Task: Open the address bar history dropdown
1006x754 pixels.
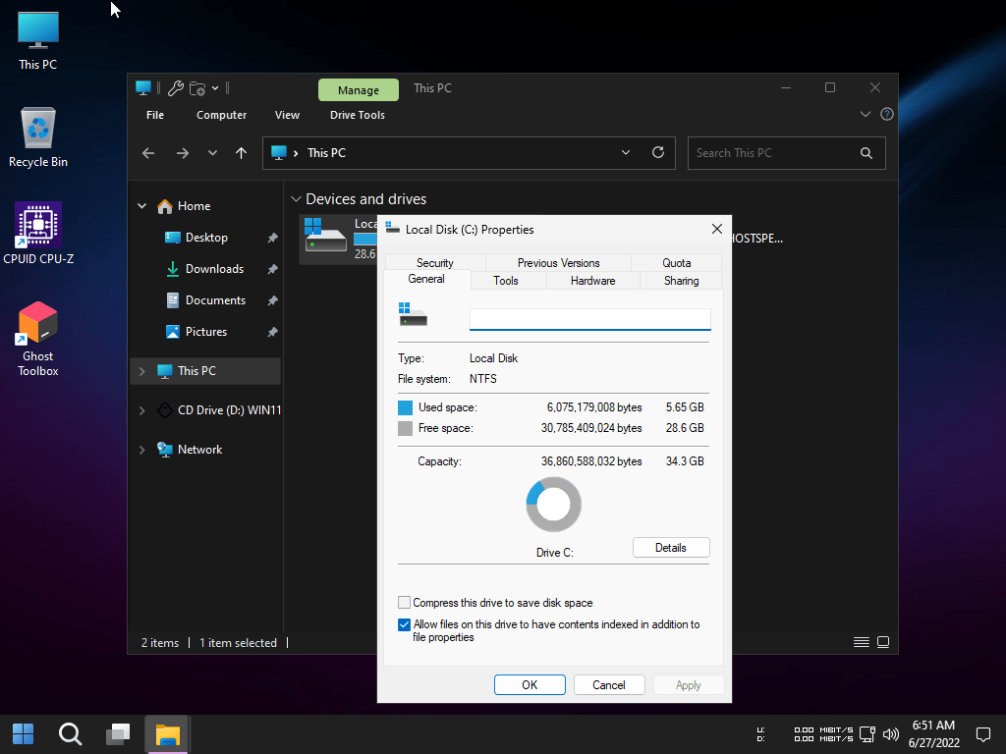Action: click(x=626, y=153)
